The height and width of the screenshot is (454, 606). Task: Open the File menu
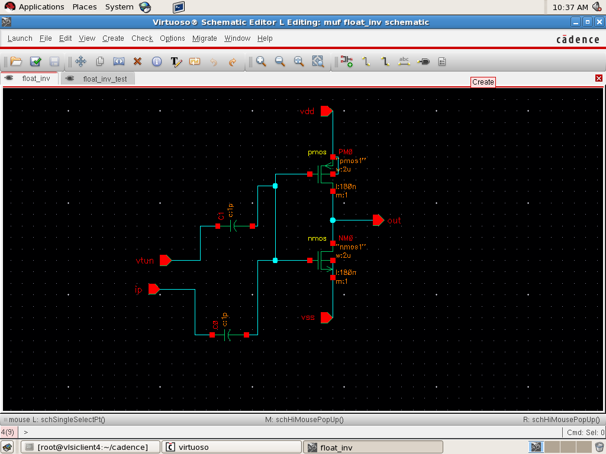pyautogui.click(x=46, y=38)
